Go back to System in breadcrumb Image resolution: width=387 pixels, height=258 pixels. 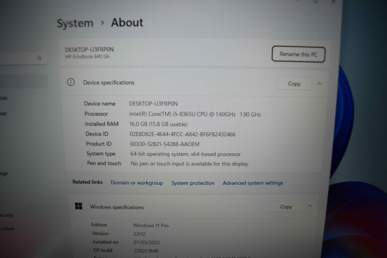coord(75,24)
